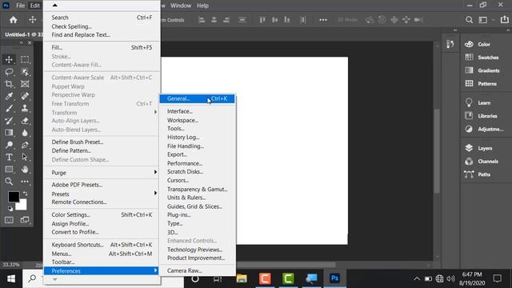
Task: Select the Object Selection tool
Action: [25, 72]
